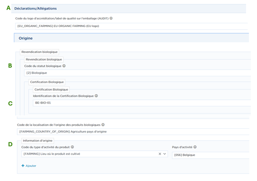Click the FARMING_COUNTRY_OF_ORIGIN localisation field
Image resolution: width=257 pixels, height=181 pixels.
[x=132, y=131]
